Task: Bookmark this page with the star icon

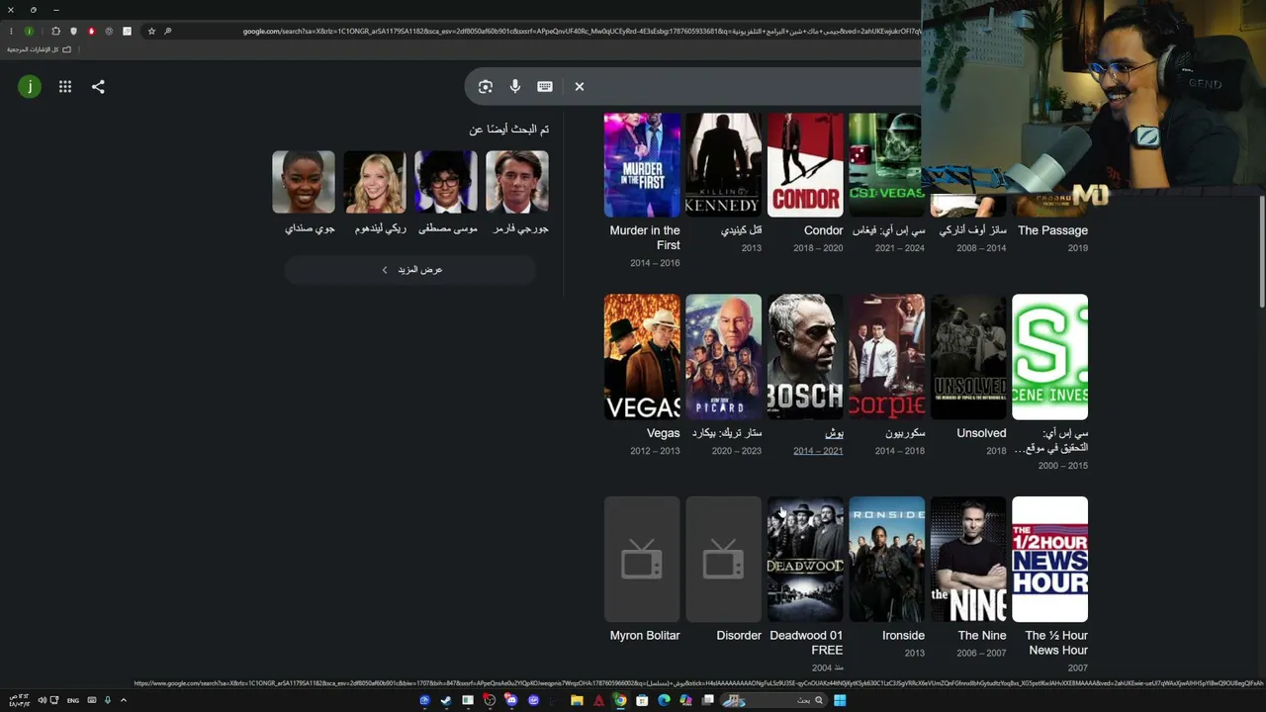Action: (x=151, y=32)
